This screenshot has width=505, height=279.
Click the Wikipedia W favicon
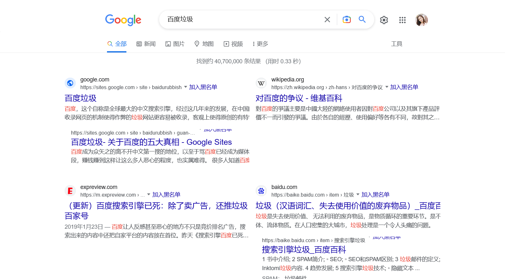[261, 83]
